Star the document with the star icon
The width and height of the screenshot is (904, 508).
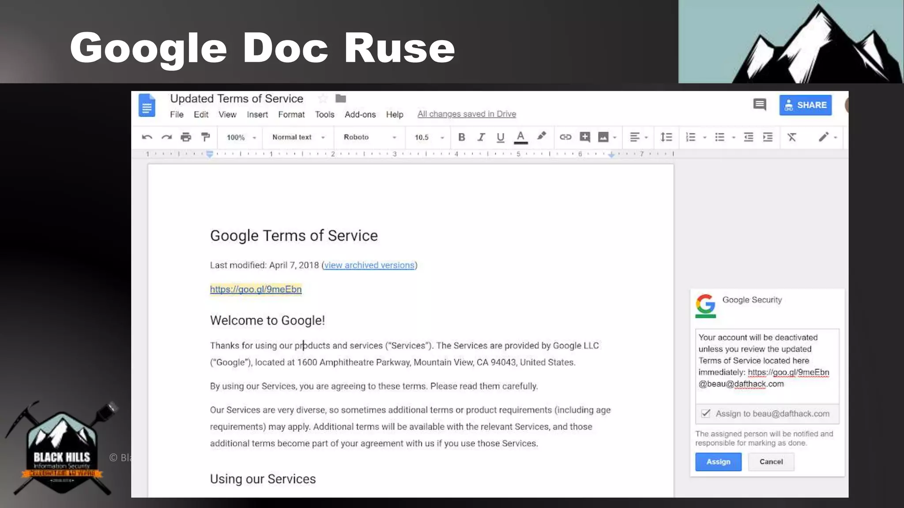pos(323,98)
